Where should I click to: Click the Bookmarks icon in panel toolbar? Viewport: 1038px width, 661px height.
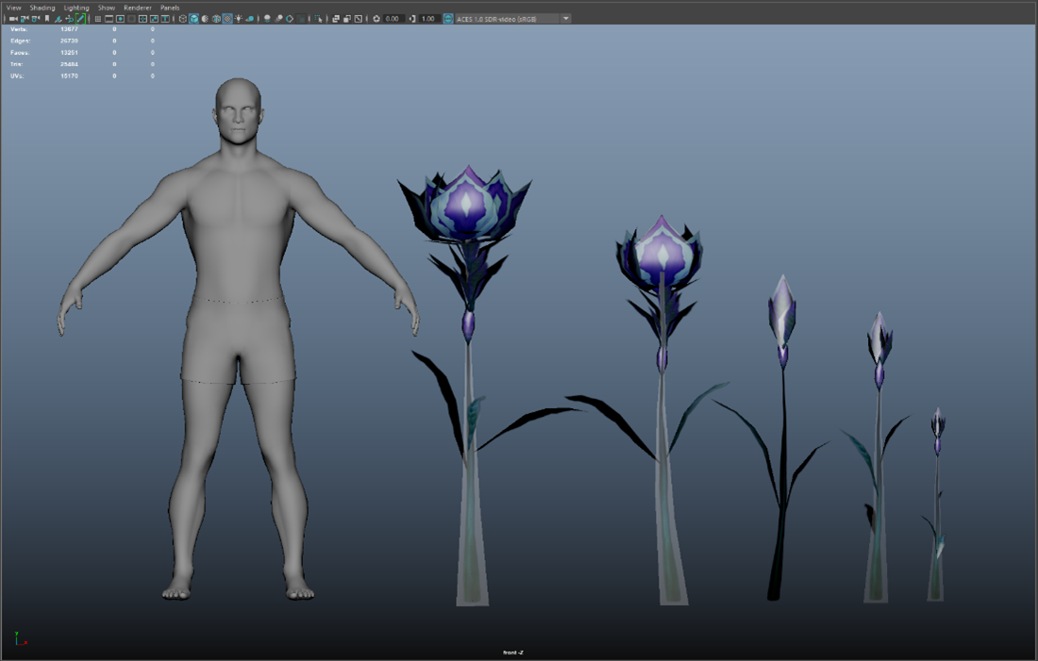point(47,19)
